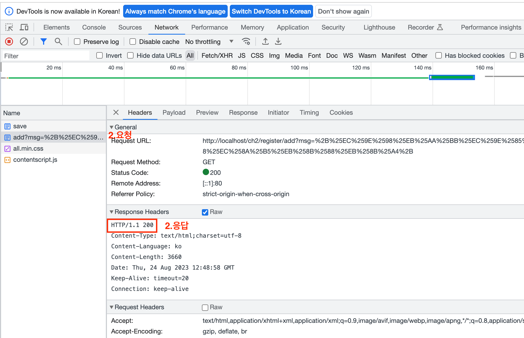Open the No throttling dropdown
524x338 pixels.
[x=209, y=42]
